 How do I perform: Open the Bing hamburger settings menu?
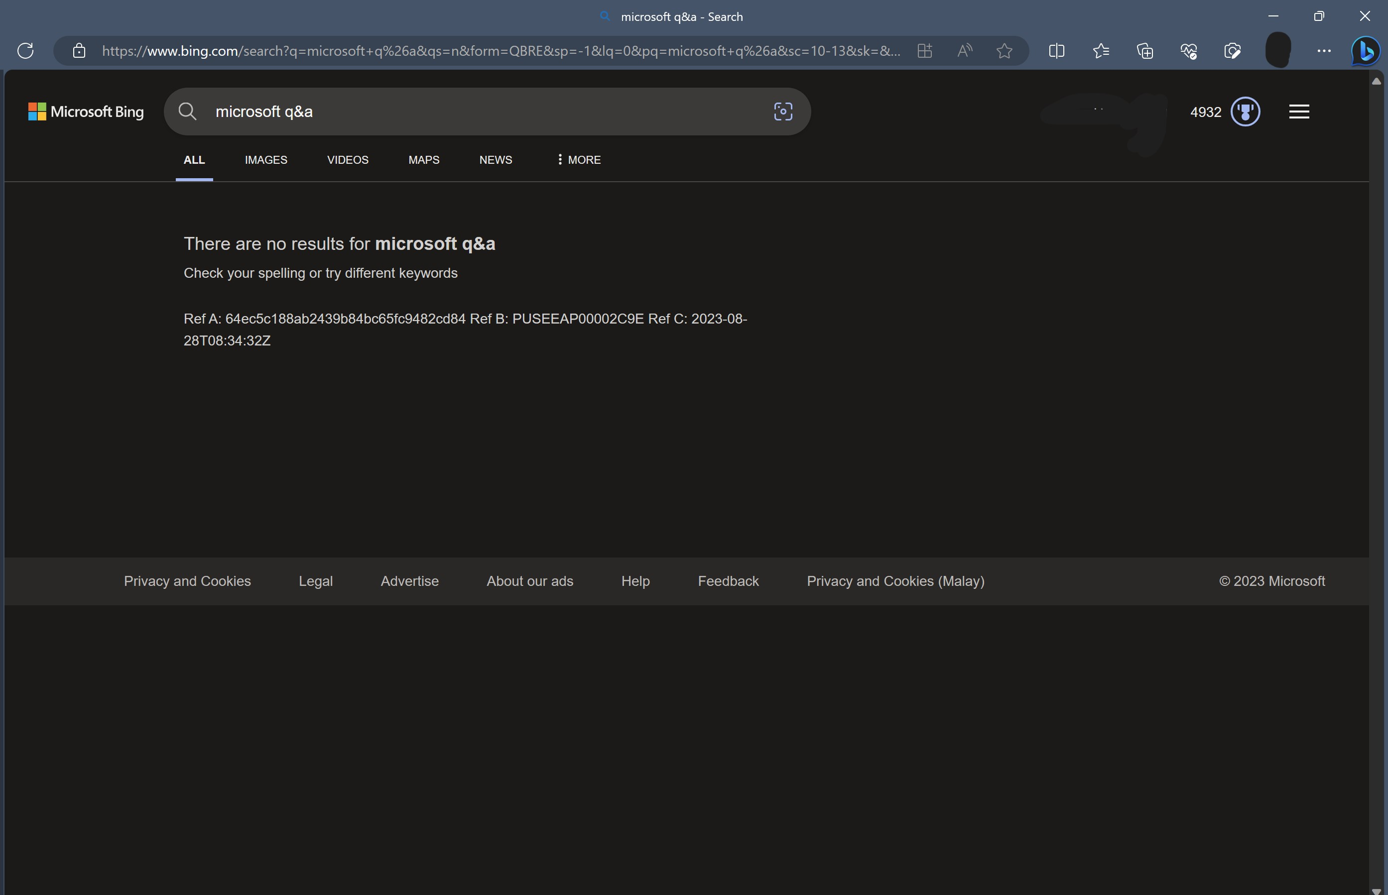tap(1299, 112)
